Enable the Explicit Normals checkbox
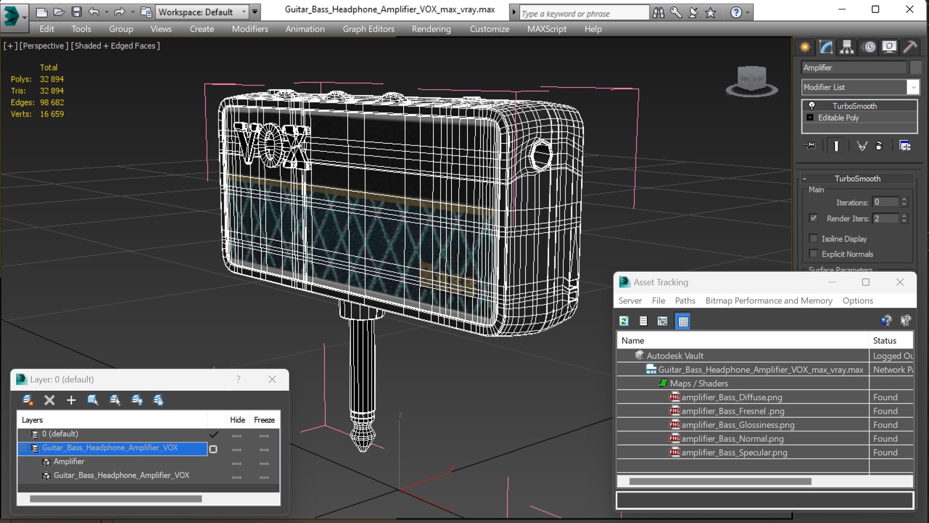Image resolution: width=929 pixels, height=523 pixels. click(813, 254)
